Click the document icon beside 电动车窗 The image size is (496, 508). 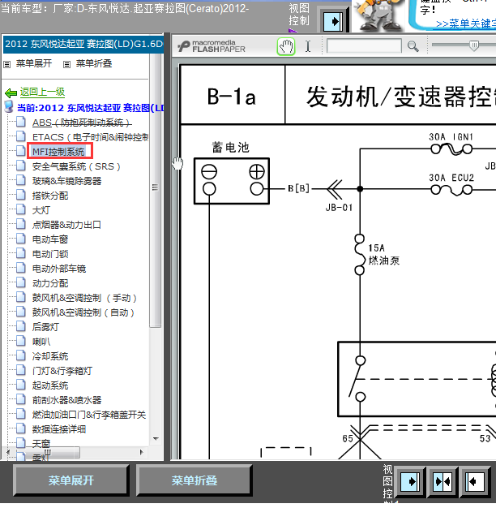(x=21, y=239)
